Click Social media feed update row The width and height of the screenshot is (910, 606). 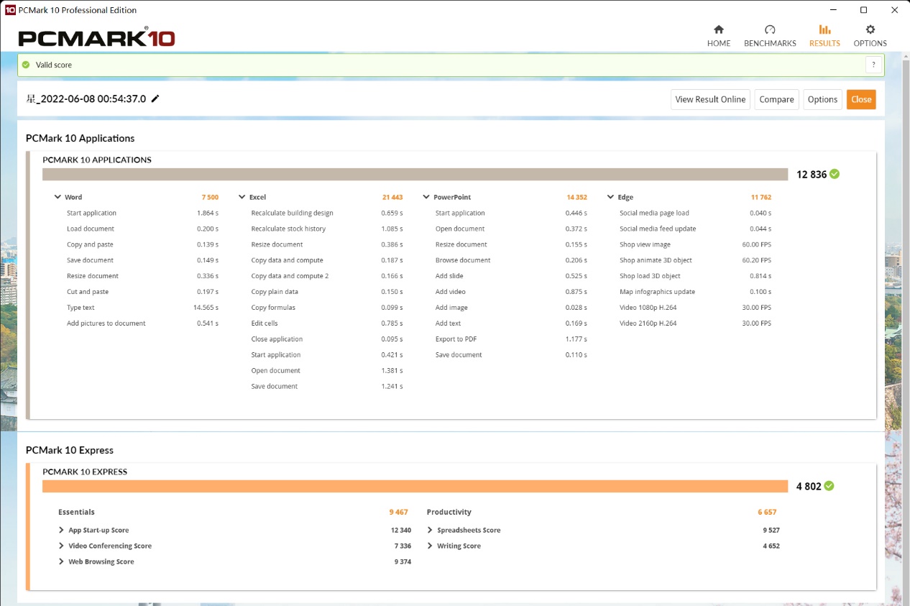pyautogui.click(x=695, y=229)
